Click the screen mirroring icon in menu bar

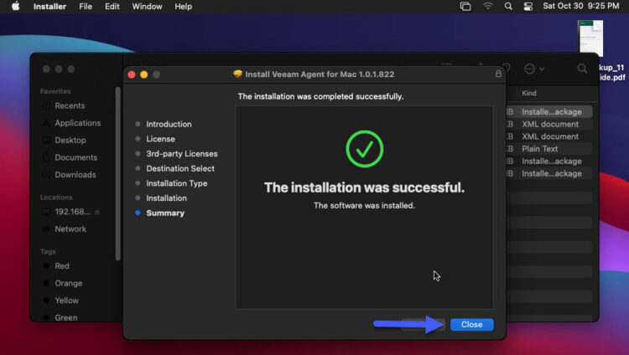click(465, 7)
